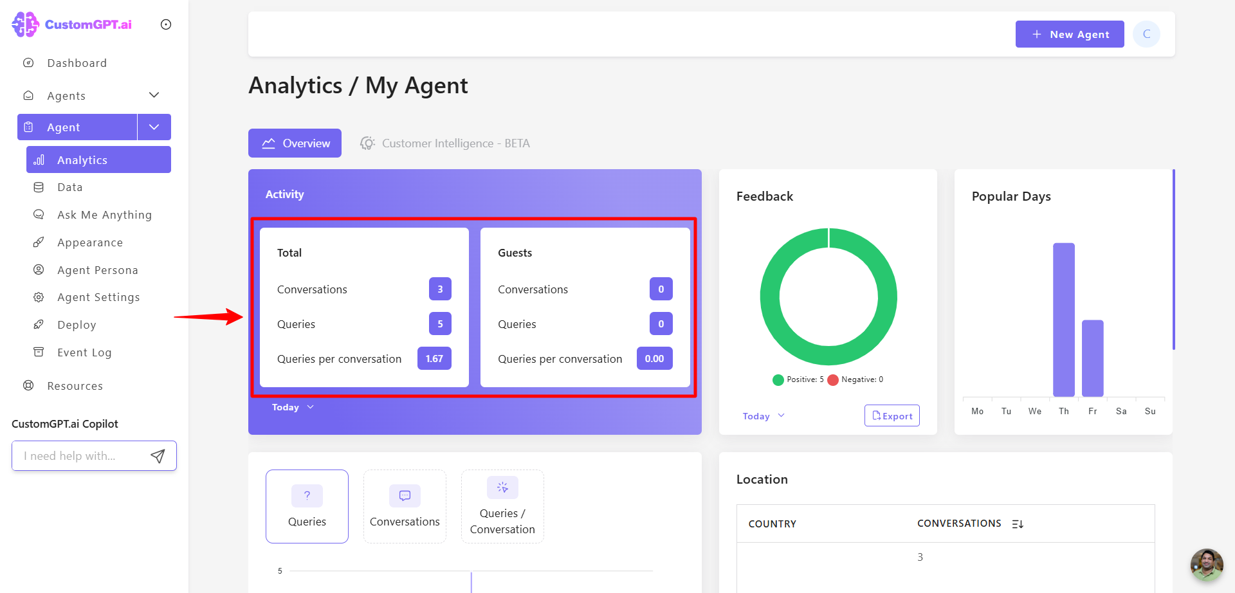Select the Queries / Conversation chart card
Screen dimensions: 1235x593
click(502, 506)
